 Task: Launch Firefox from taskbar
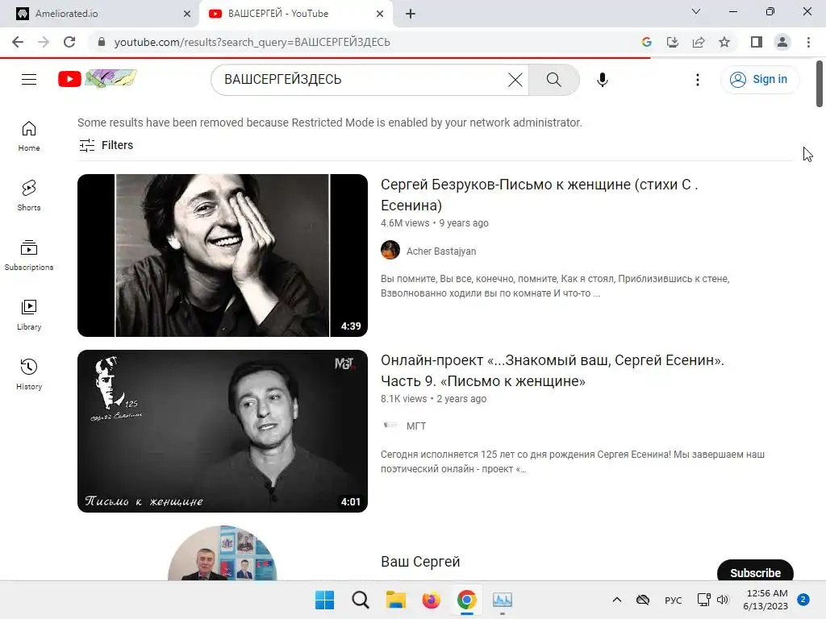431,600
